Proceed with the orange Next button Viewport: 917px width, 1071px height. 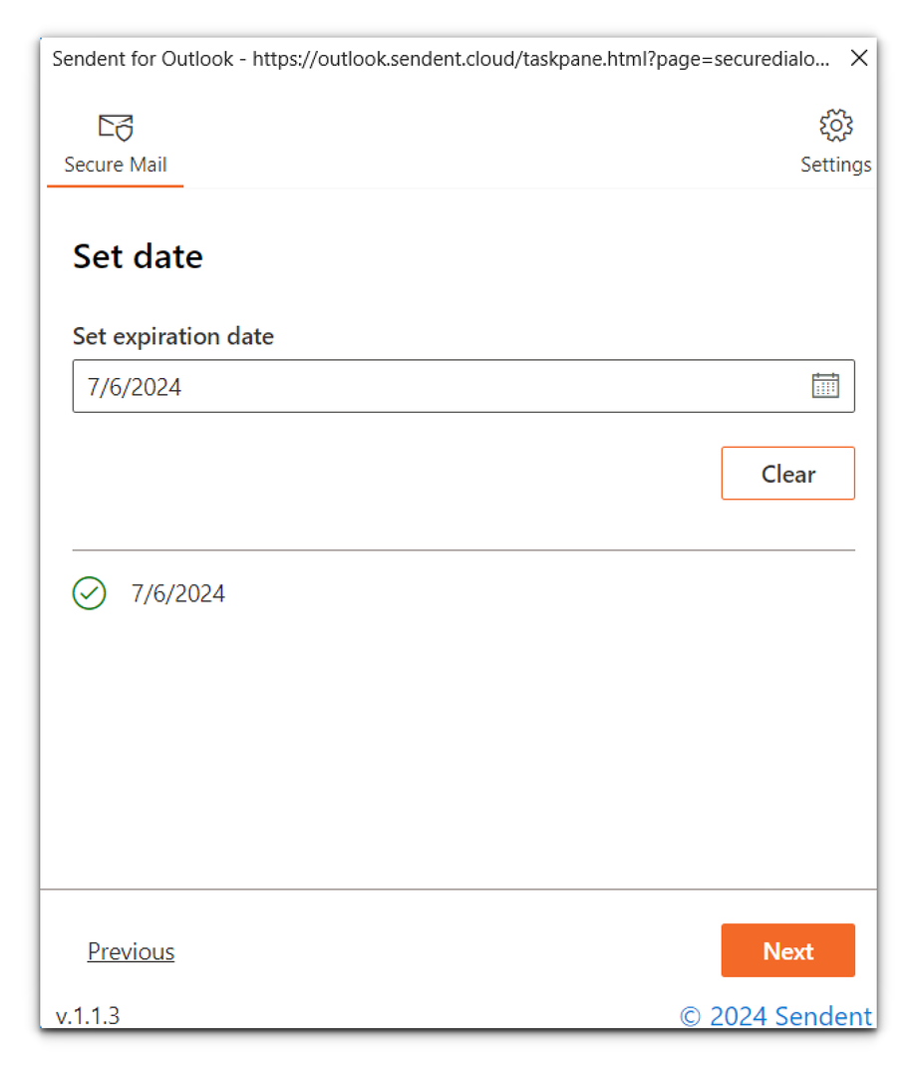coord(787,950)
